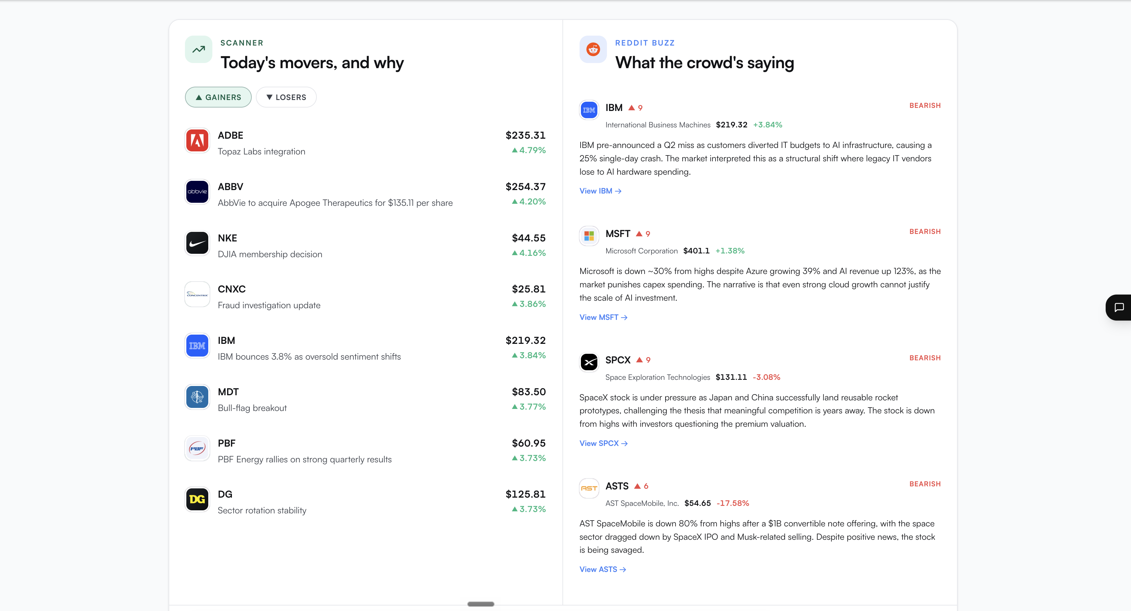Click 'Topaz Labs integration' reason text
This screenshot has width=1131, height=611.
coord(262,151)
